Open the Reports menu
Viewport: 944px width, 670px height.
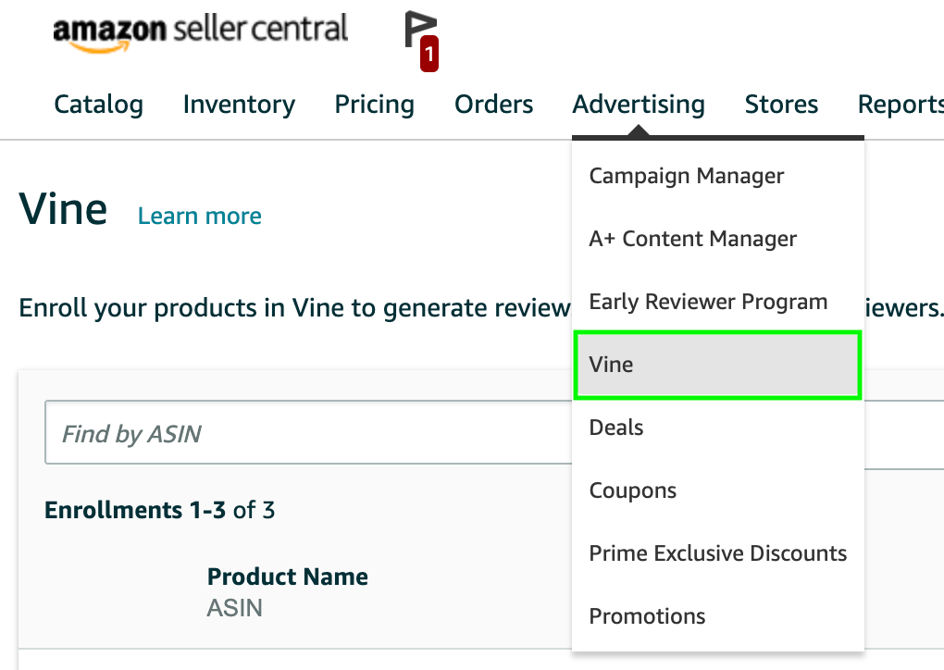[901, 105]
